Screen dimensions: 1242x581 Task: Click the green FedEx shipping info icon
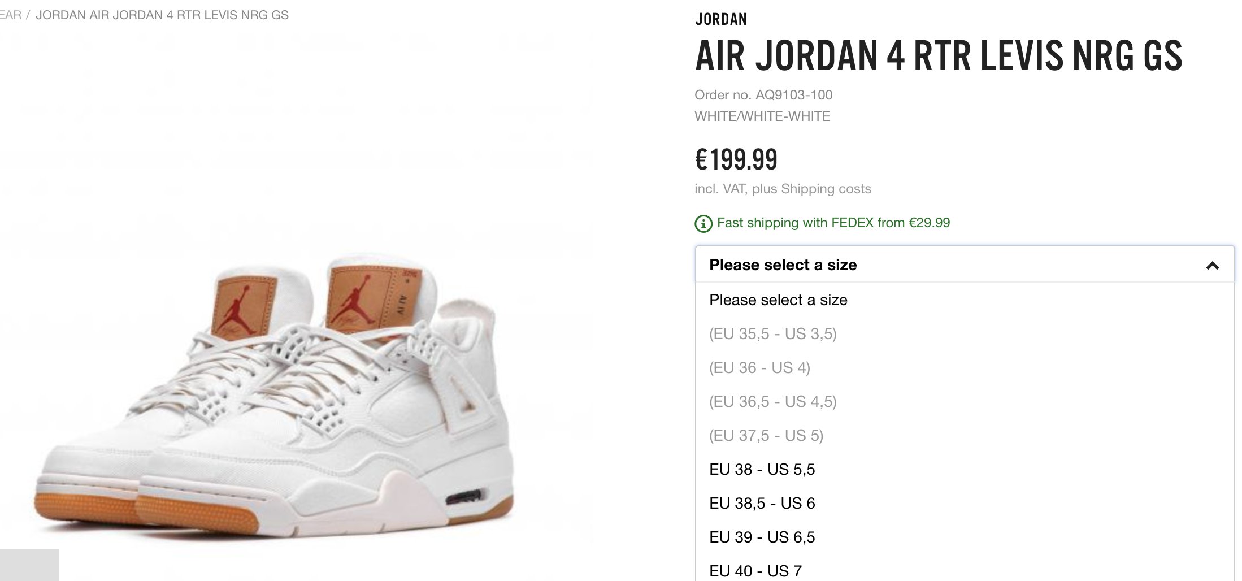[x=703, y=224]
